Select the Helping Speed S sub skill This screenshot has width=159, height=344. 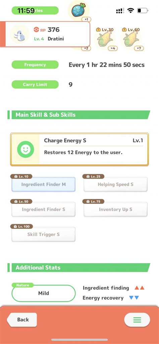point(116,184)
